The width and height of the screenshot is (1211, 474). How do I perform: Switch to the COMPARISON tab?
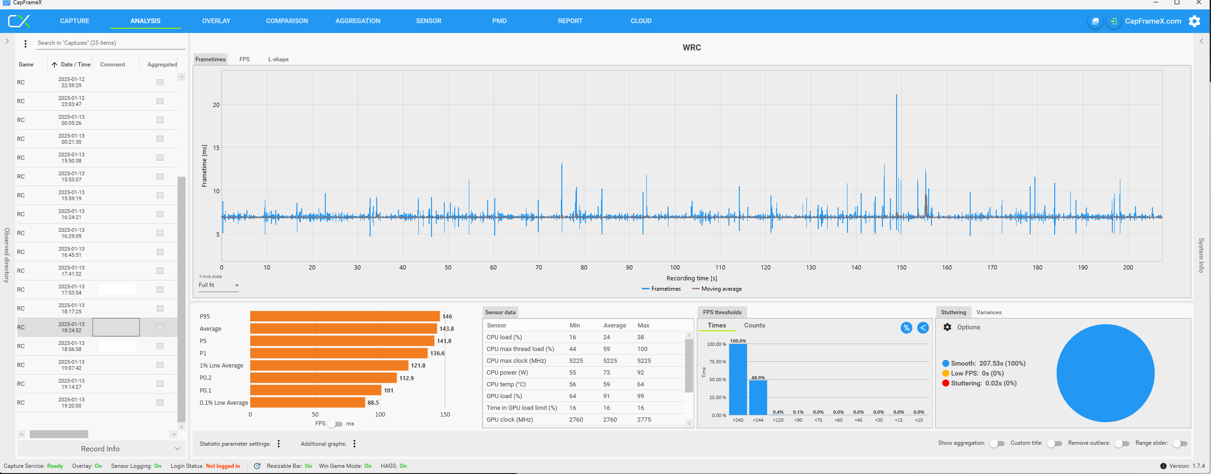(x=287, y=21)
